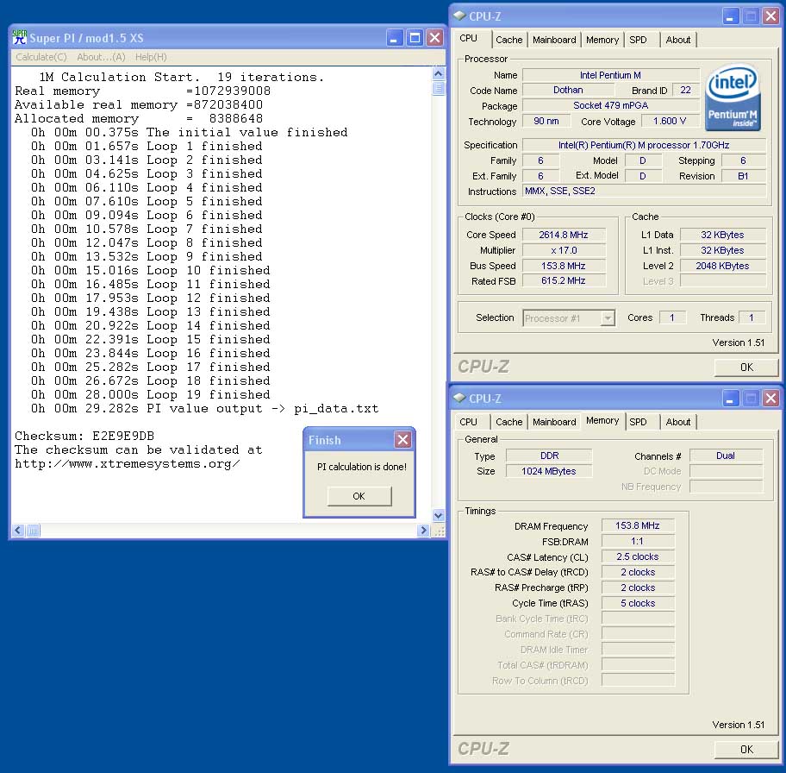Viewport: 786px width, 773px height.
Task: Open Cache tab in bottom CPU-Z window
Action: (508, 422)
